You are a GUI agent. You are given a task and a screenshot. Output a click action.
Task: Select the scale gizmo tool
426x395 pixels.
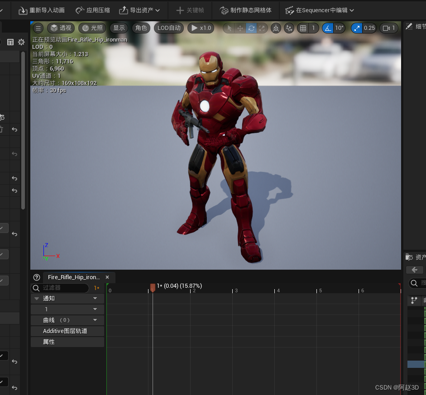click(x=262, y=28)
